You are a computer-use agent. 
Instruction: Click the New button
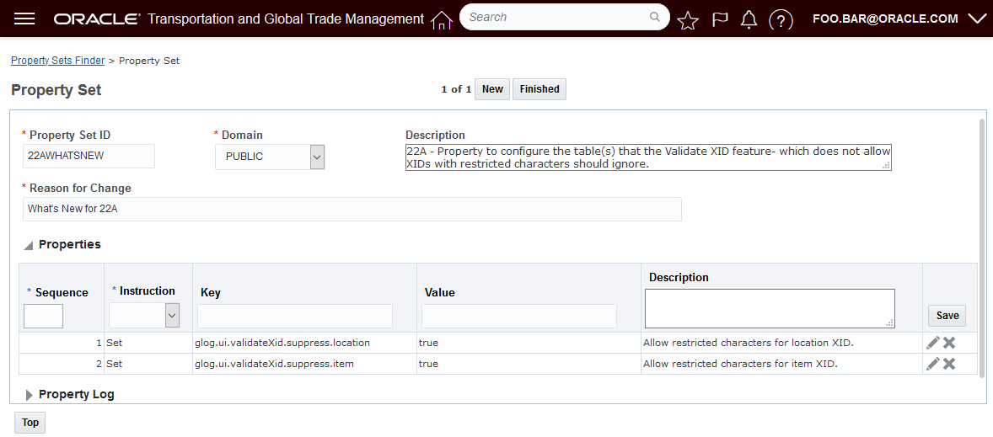click(492, 89)
